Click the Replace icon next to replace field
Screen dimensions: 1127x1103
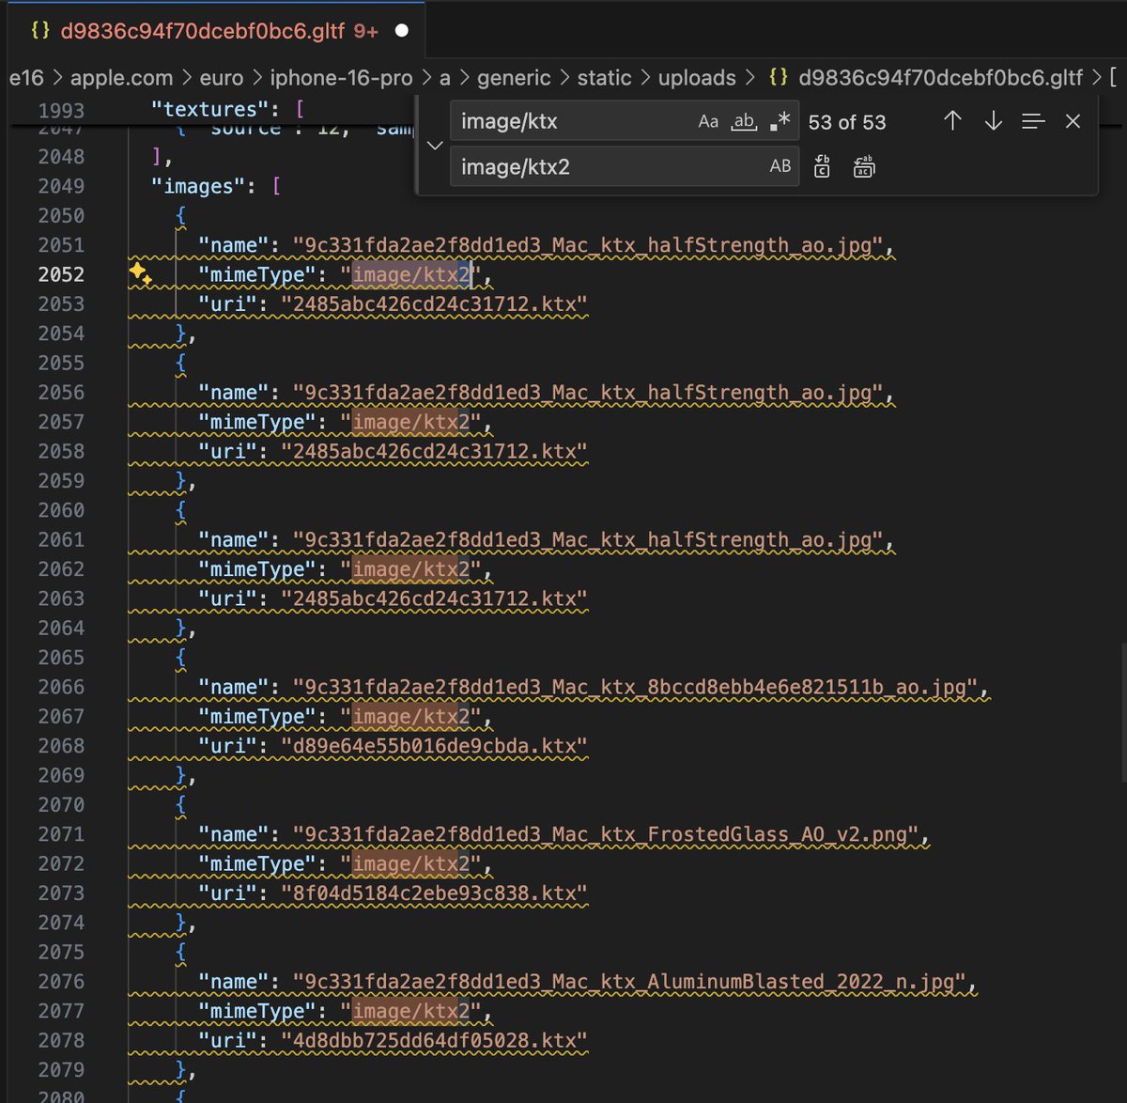tap(821, 166)
